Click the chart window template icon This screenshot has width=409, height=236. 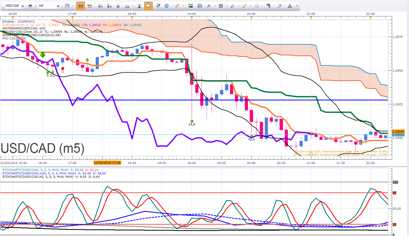point(200,6)
